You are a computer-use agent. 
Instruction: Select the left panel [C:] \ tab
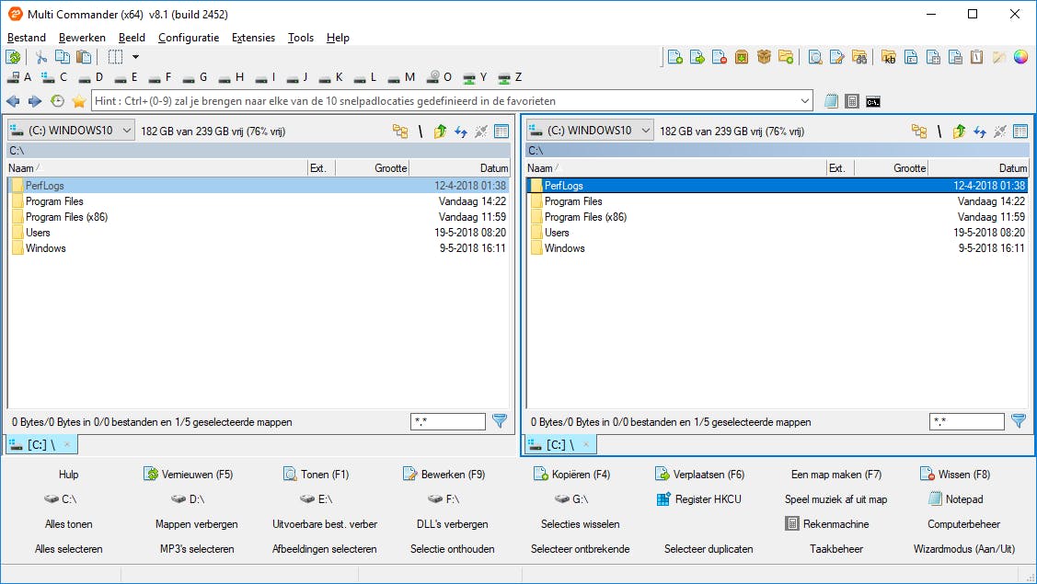(41, 444)
